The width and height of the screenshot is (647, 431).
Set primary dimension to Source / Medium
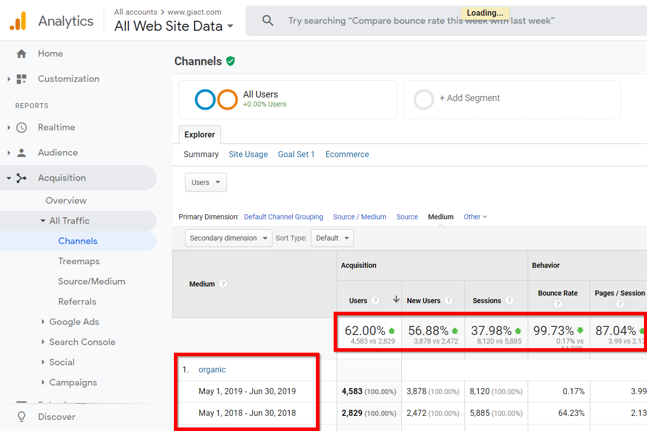[x=359, y=217]
